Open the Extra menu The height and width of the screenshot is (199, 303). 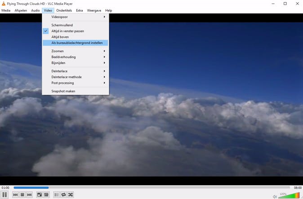pyautogui.click(x=80, y=10)
